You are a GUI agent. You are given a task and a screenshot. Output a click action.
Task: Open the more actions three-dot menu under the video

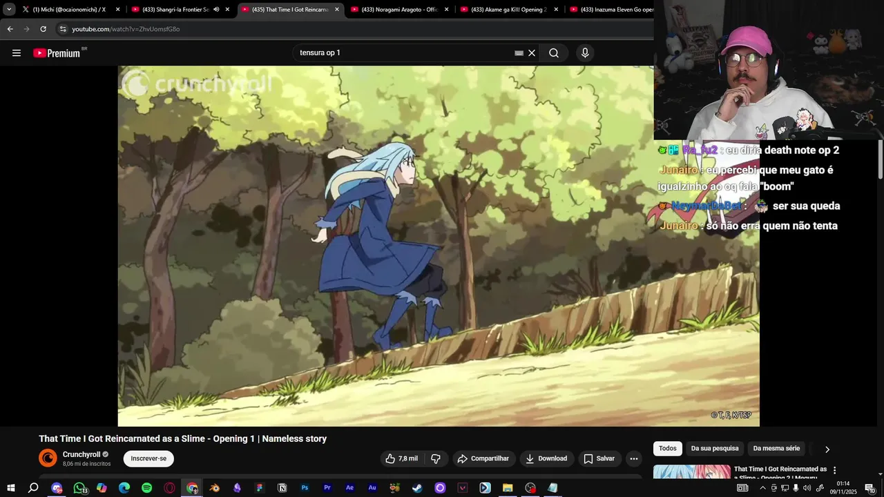pyautogui.click(x=633, y=458)
